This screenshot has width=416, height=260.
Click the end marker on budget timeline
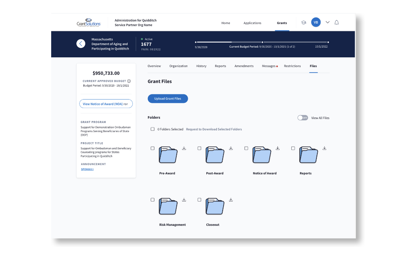(x=328, y=42)
